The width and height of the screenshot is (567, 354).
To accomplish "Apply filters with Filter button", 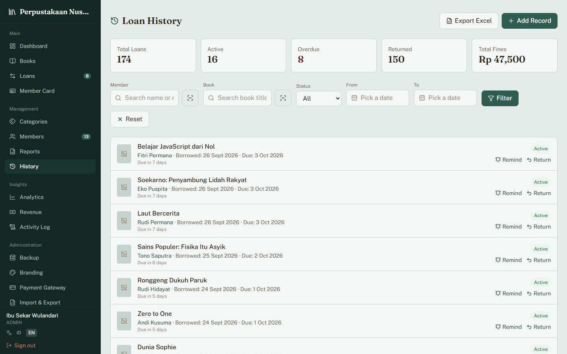I will (x=500, y=98).
